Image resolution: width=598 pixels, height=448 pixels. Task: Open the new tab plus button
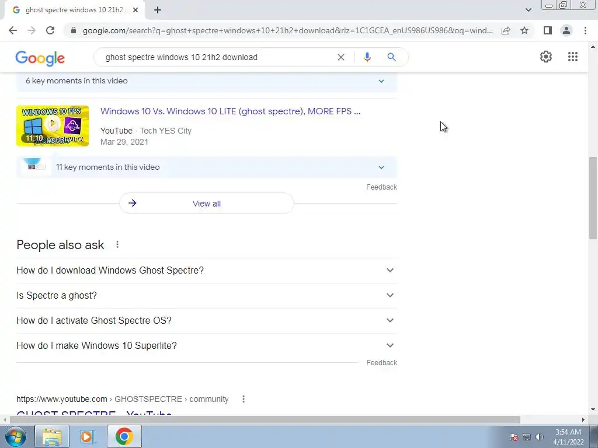tap(158, 10)
